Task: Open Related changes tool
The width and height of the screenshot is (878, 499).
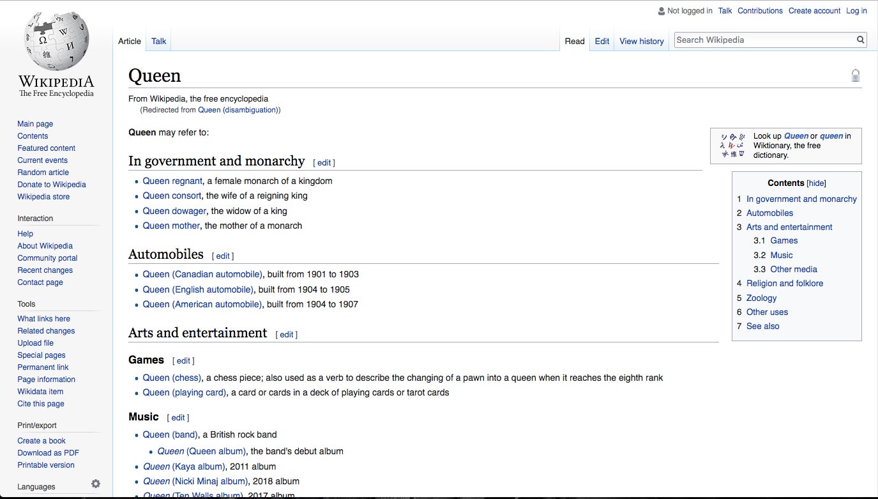Action: point(46,331)
